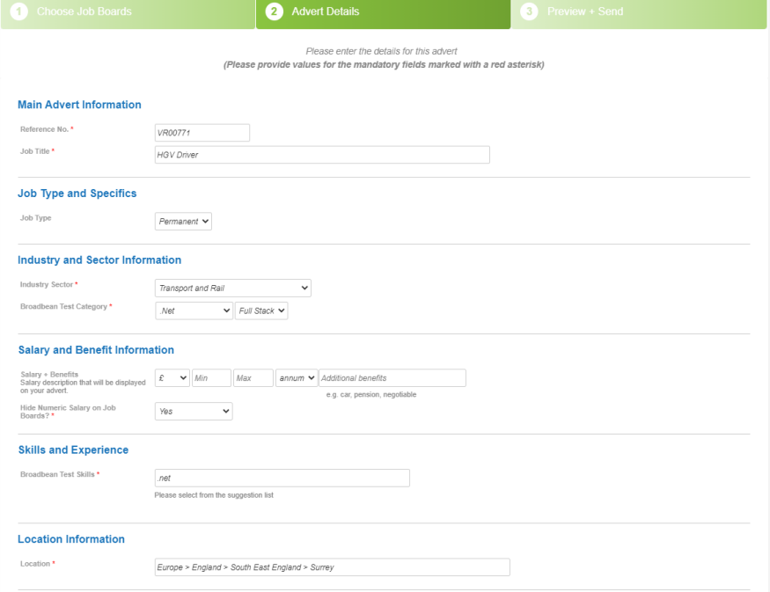Click the Broadbean Test Skills field
Screen dimensions: 770x592
point(282,479)
